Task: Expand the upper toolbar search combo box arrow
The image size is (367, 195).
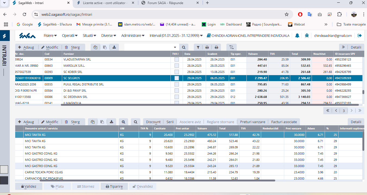Action: pyautogui.click(x=175, y=47)
